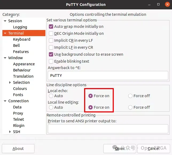This screenshot has height=155, width=172.
Task: Open SSH settings
Action: tap(17, 132)
